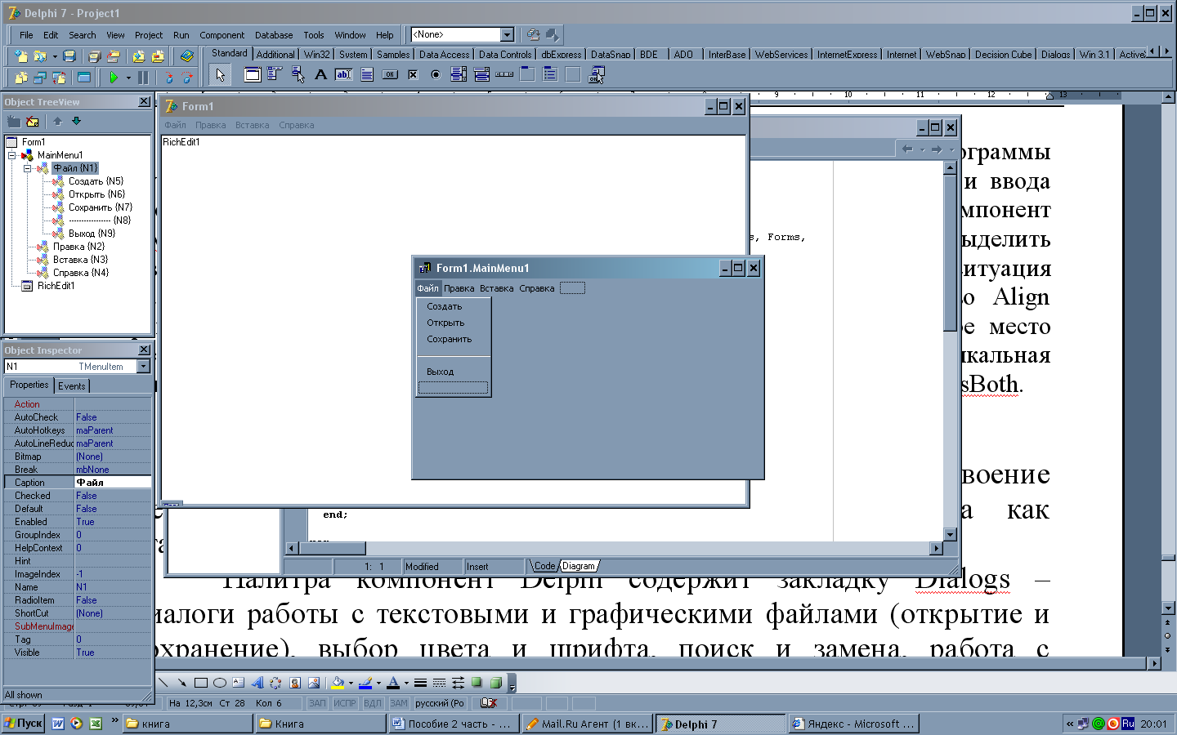Click the Save All toolbar icon
Screen dimensions: 1177x735
click(94, 56)
